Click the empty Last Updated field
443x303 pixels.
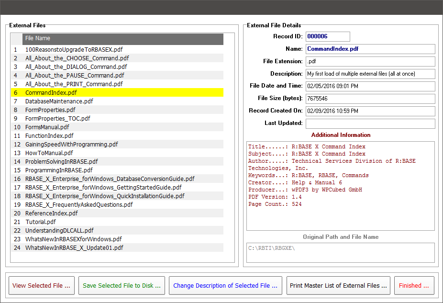coord(370,123)
